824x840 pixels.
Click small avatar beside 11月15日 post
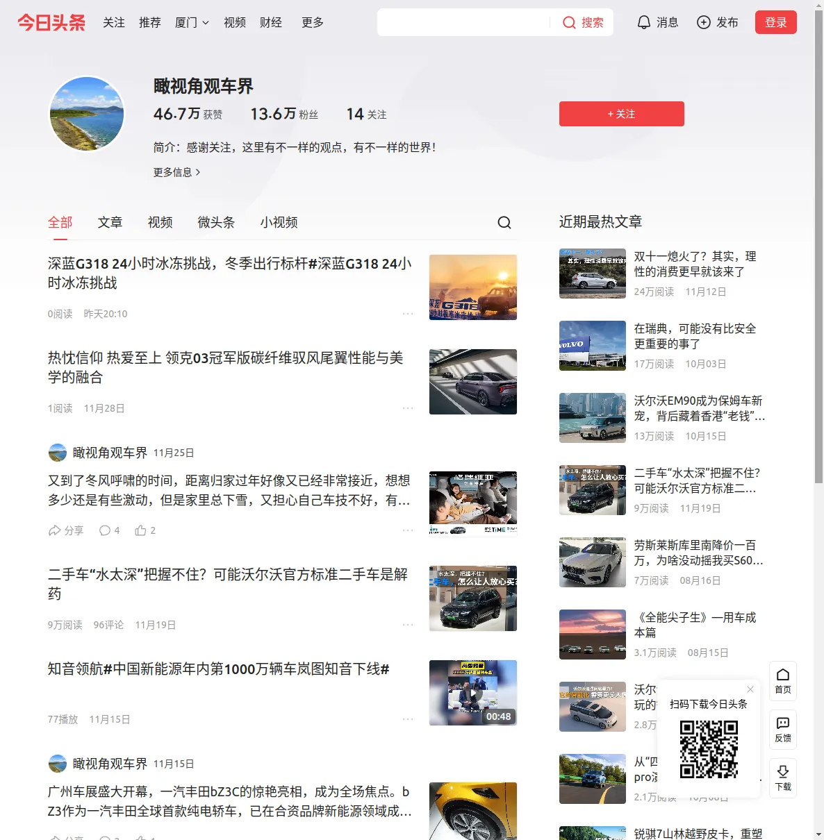click(58, 764)
